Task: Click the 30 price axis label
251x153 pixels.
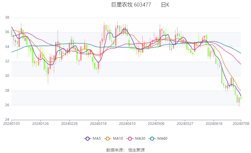Action: point(7,76)
